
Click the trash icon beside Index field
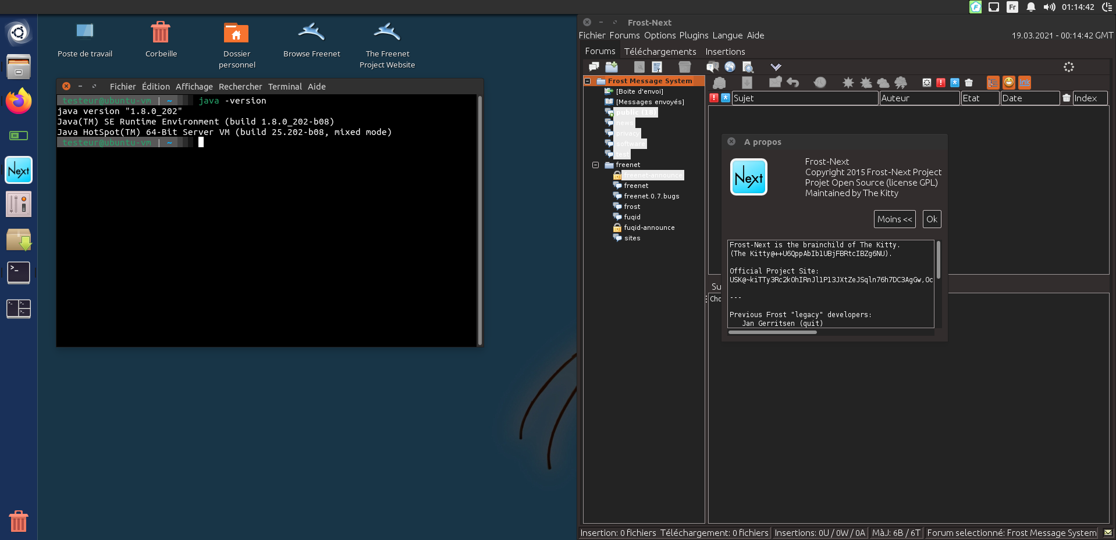click(x=1066, y=98)
